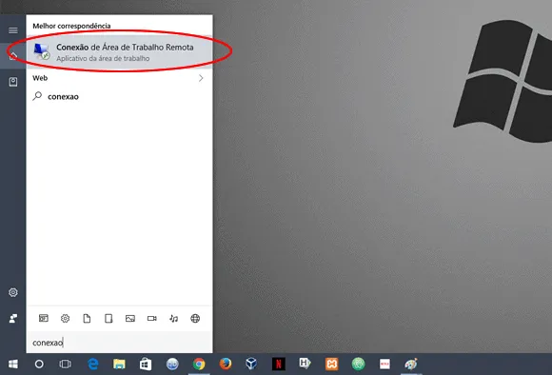Open search settings via the sidebar gear icon
Viewport: 552px width, 375px height.
[x=13, y=292]
